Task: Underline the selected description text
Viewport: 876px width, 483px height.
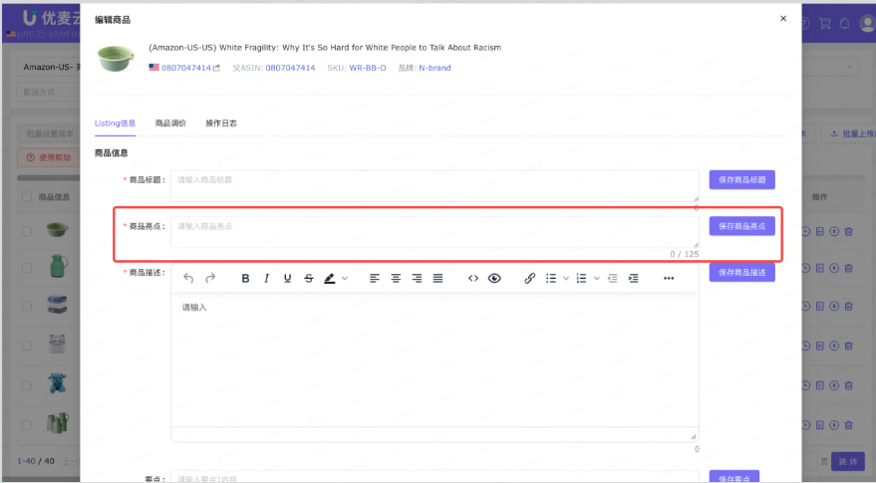Action: click(x=287, y=278)
